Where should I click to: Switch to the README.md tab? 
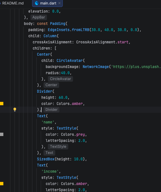[13, 3]
